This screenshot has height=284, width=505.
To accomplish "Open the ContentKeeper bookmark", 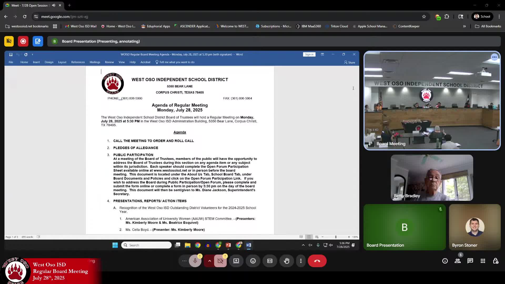I will pos(406,26).
